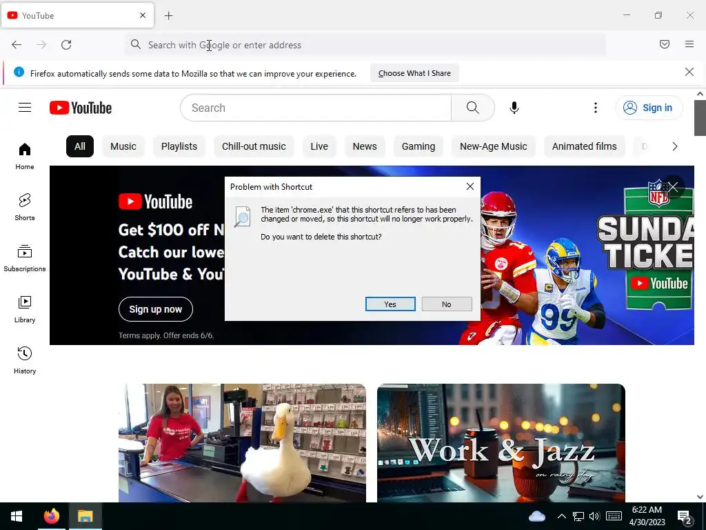Show more category chips with arrow
This screenshot has width=706, height=530.
point(674,146)
